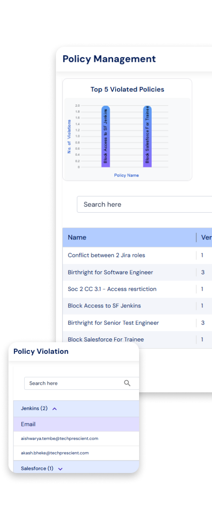Collapse the Jenkins (2) group chevron
Viewport: 212px width, 518px height.
point(54,409)
